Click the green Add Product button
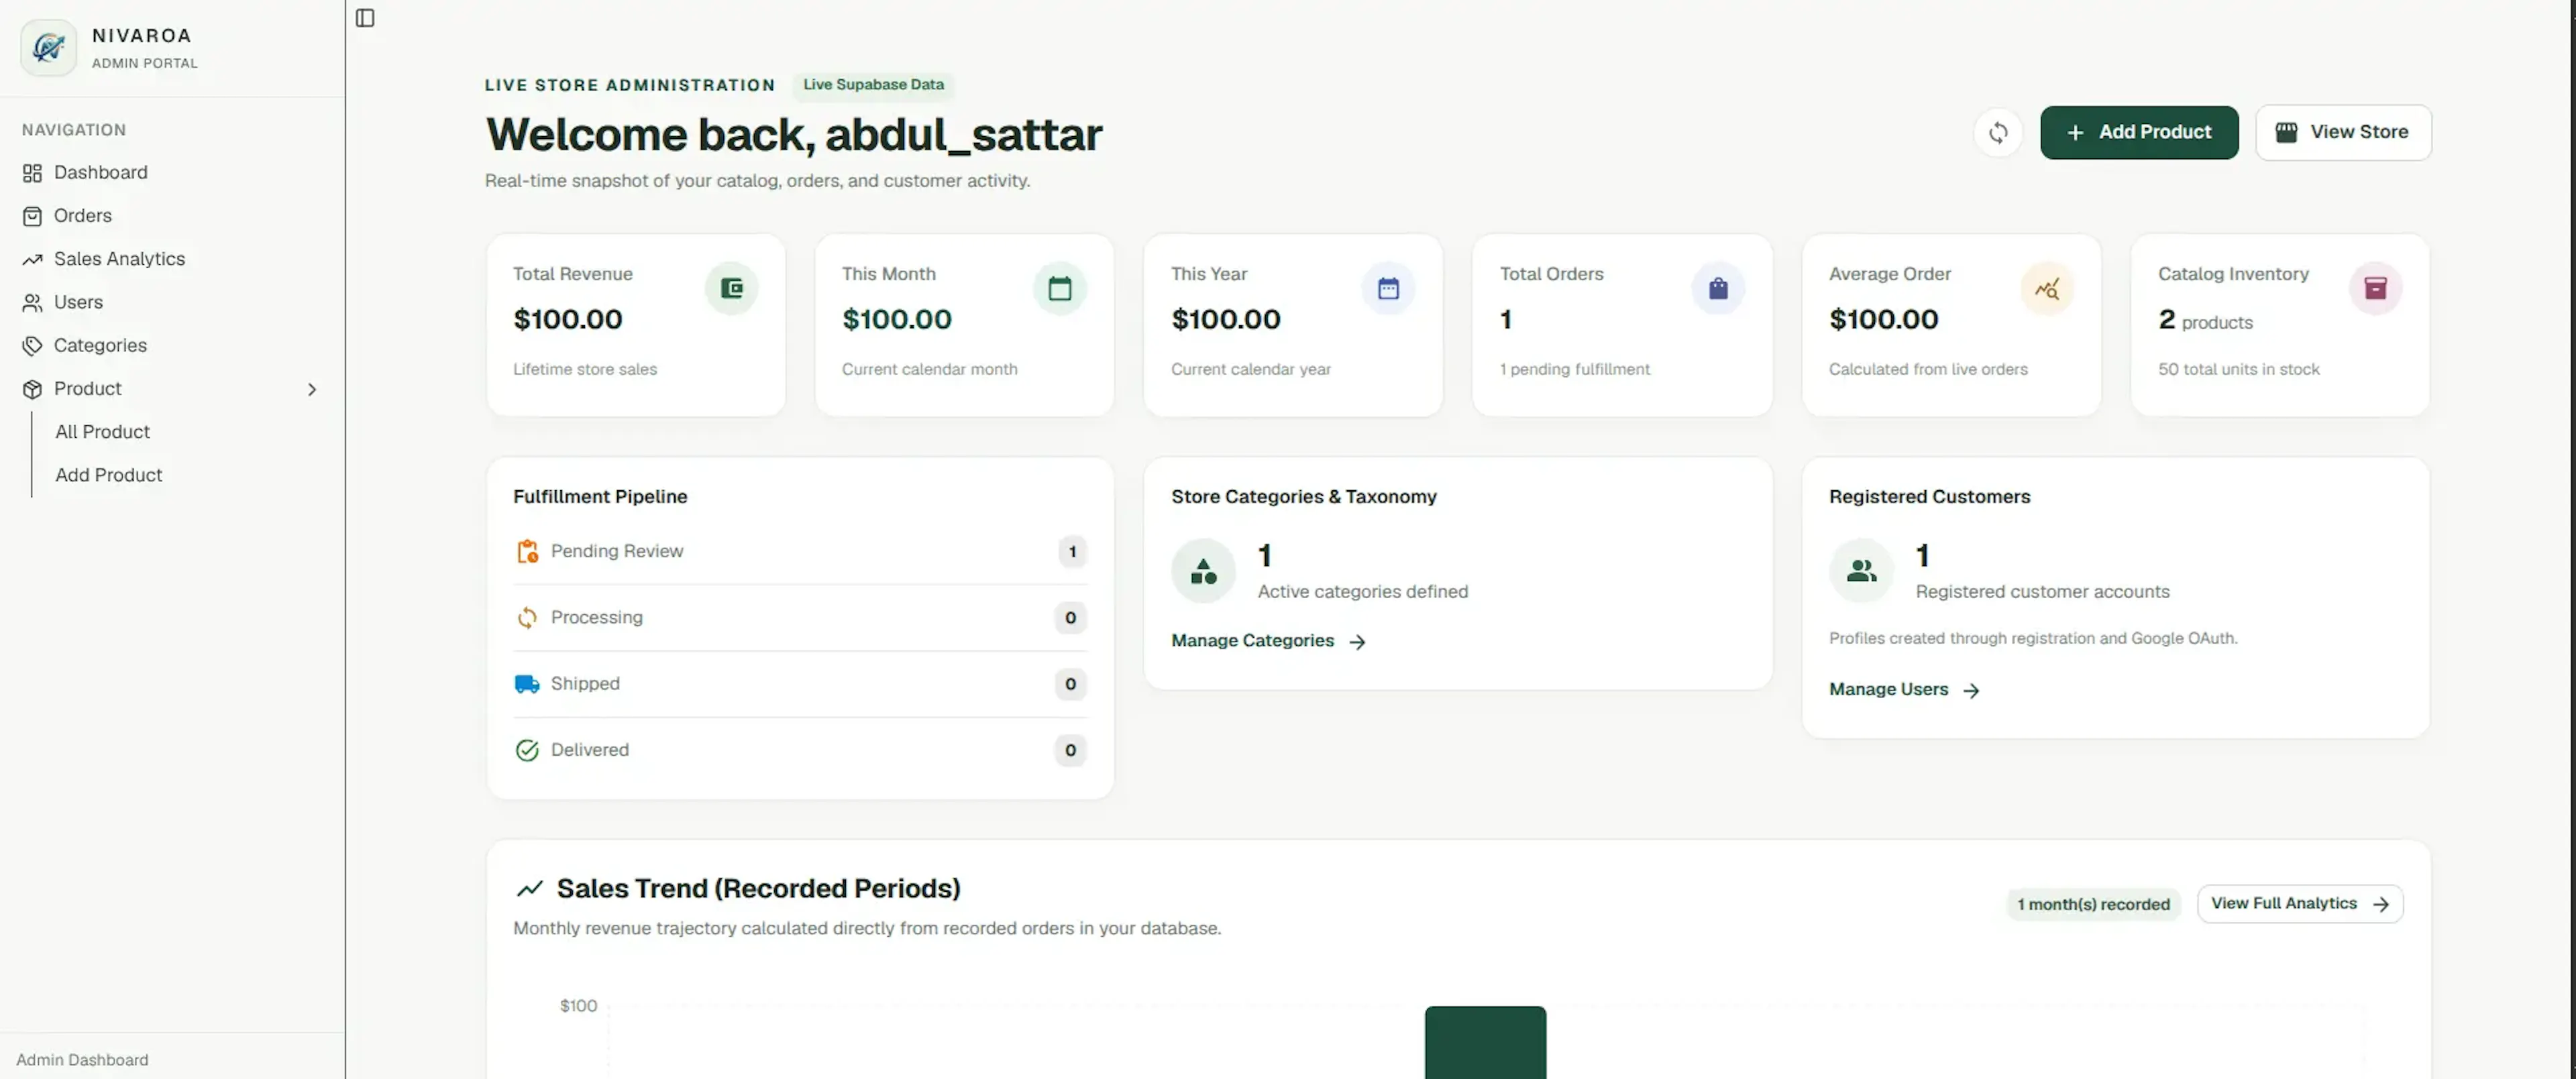 coord(2139,132)
